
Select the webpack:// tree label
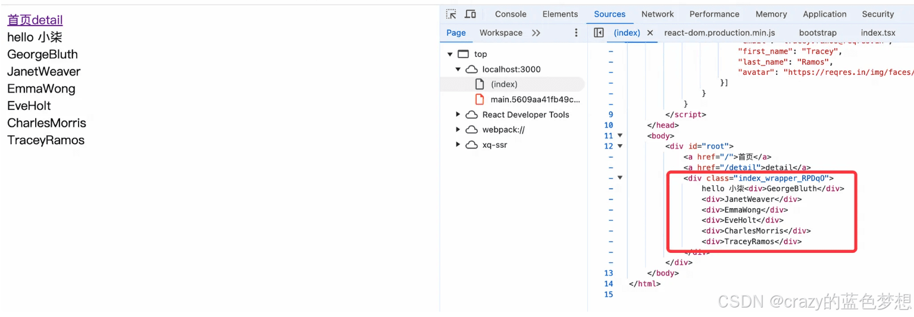click(503, 129)
